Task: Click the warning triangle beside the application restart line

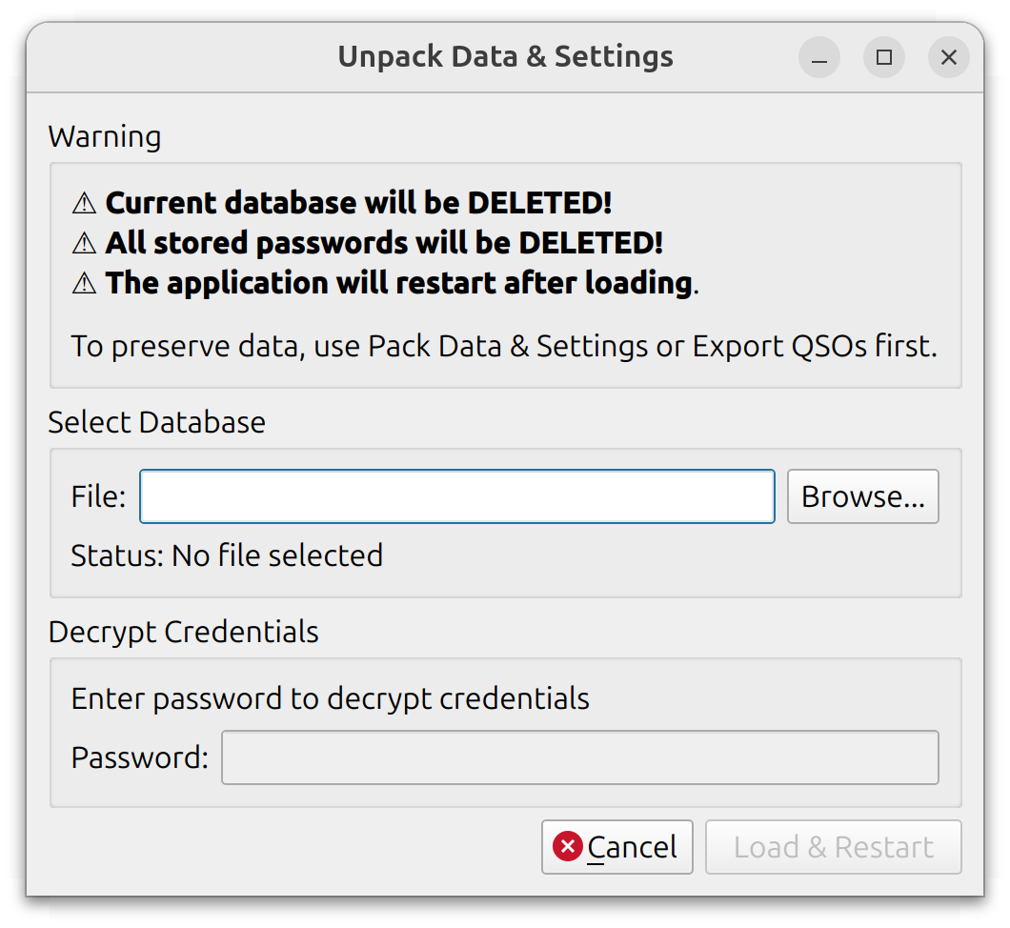Action: tap(85, 283)
